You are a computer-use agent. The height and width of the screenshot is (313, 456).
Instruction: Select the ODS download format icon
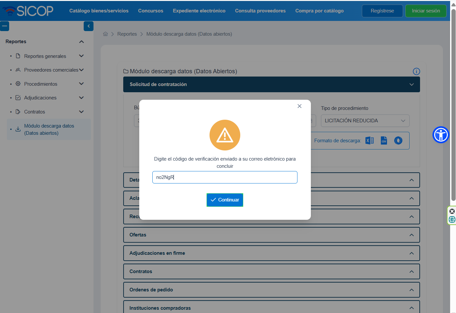398,140
